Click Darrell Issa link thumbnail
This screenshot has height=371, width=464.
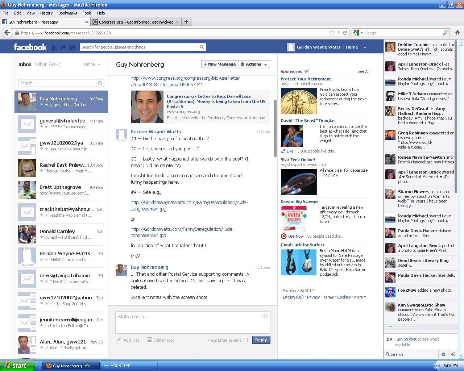[x=147, y=107]
